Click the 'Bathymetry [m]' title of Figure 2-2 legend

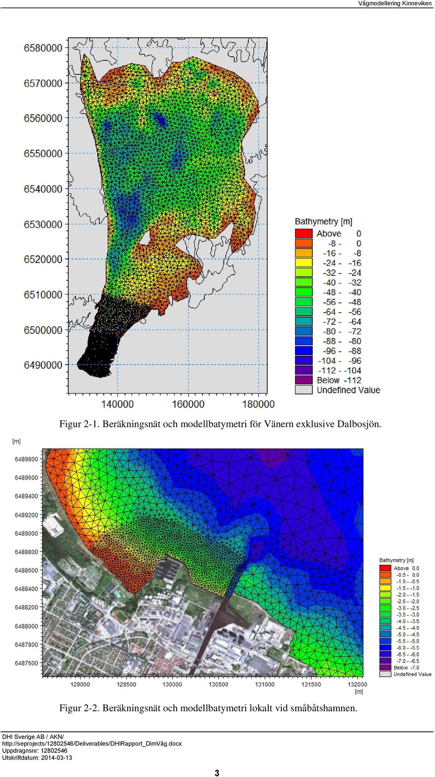pyautogui.click(x=396, y=561)
